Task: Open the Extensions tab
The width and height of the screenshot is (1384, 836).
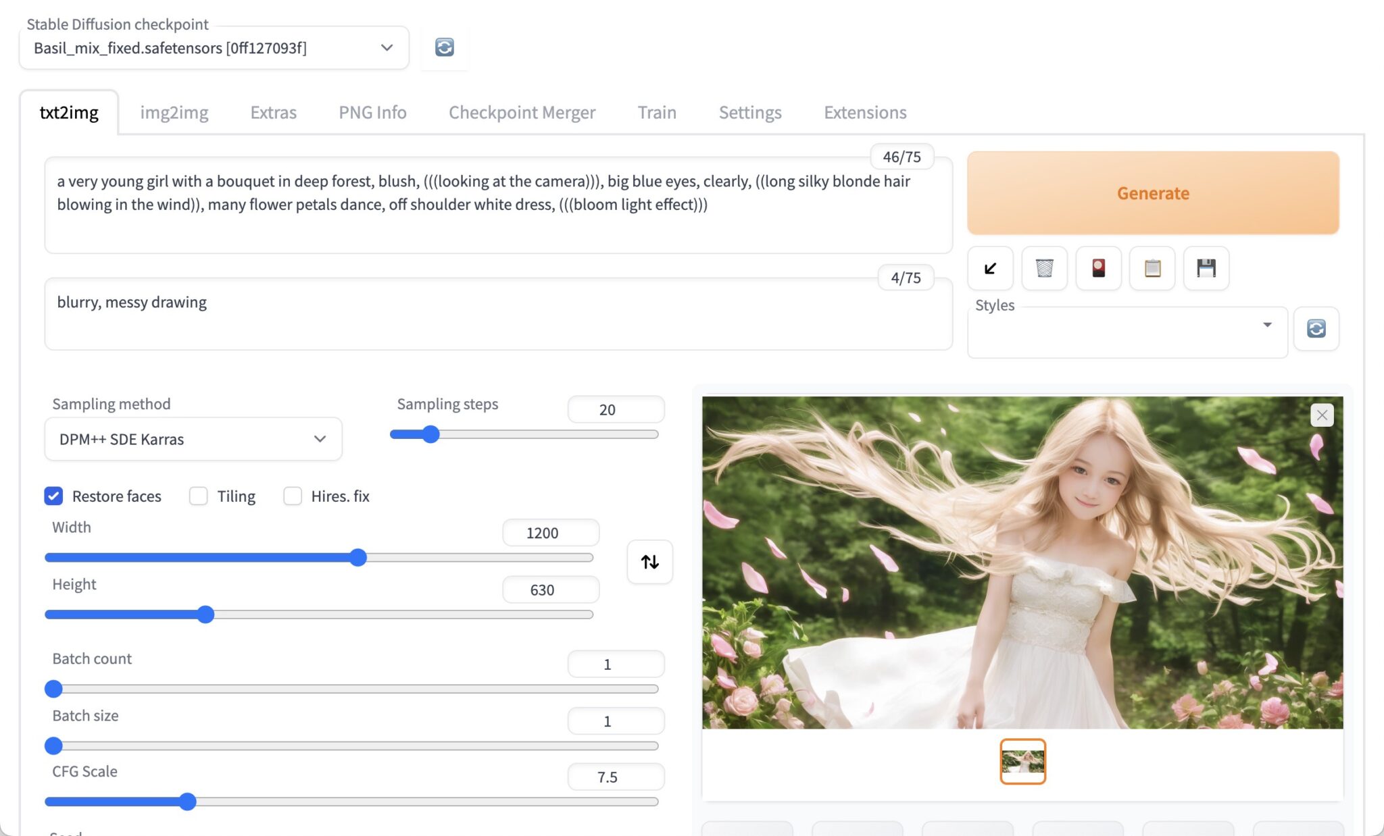Action: (x=865, y=112)
